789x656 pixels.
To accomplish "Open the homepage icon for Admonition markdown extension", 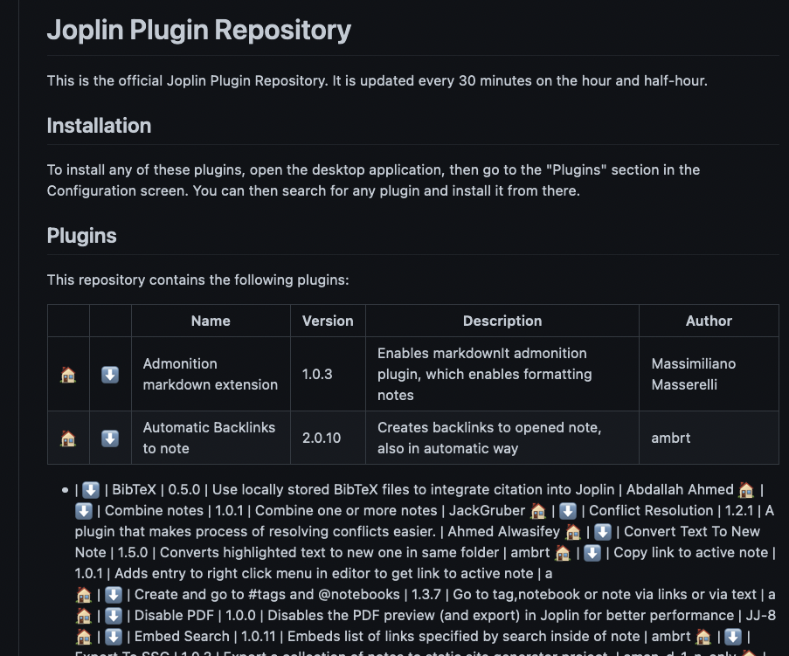I will point(68,373).
